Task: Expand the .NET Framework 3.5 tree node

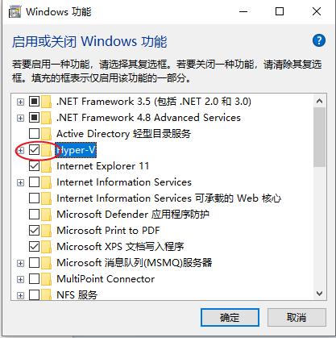Action: pos(20,102)
